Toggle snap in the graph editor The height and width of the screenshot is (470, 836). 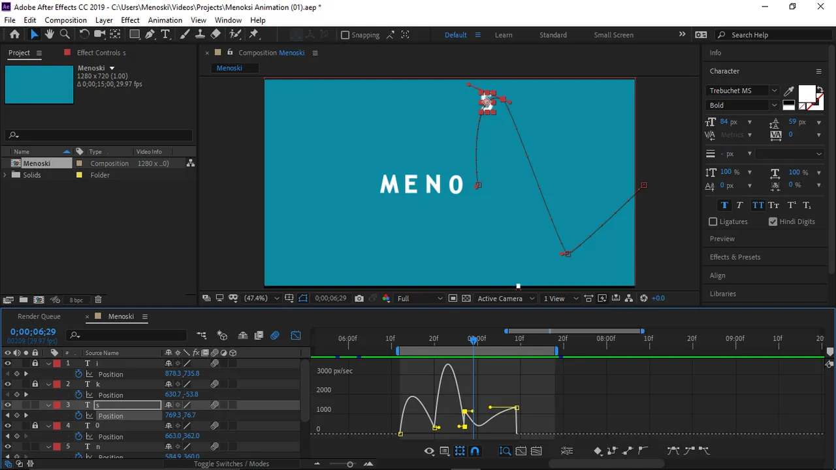coord(475,450)
